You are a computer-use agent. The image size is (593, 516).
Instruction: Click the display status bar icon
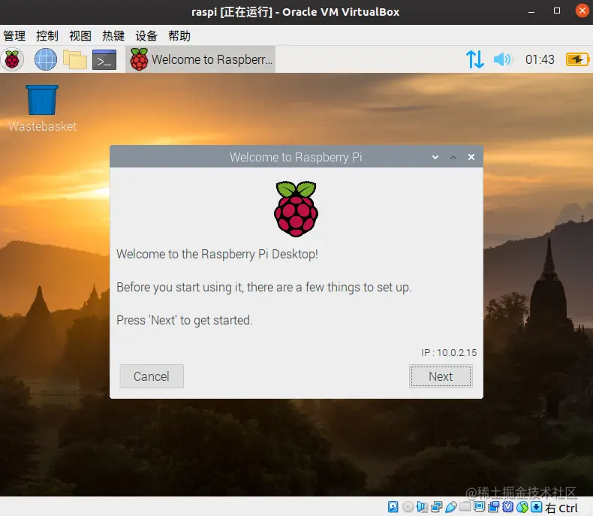point(479,506)
